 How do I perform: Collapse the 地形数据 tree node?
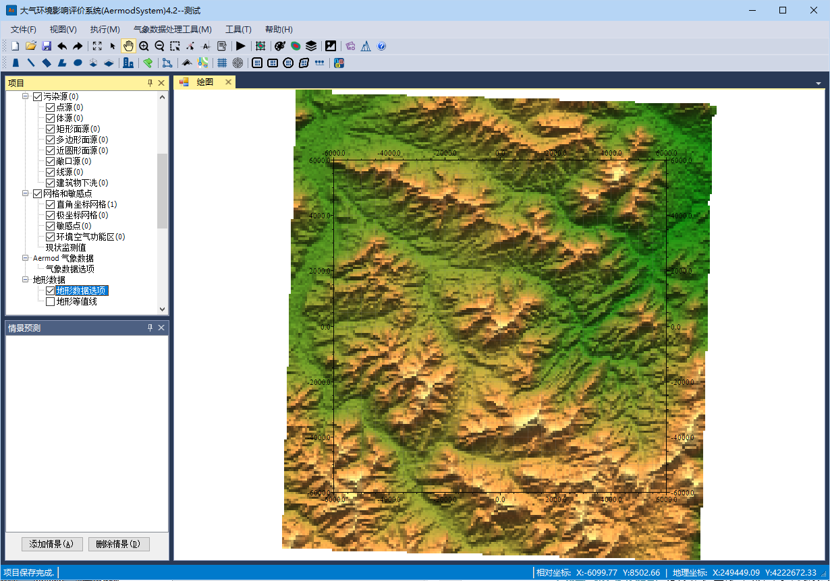coord(26,280)
